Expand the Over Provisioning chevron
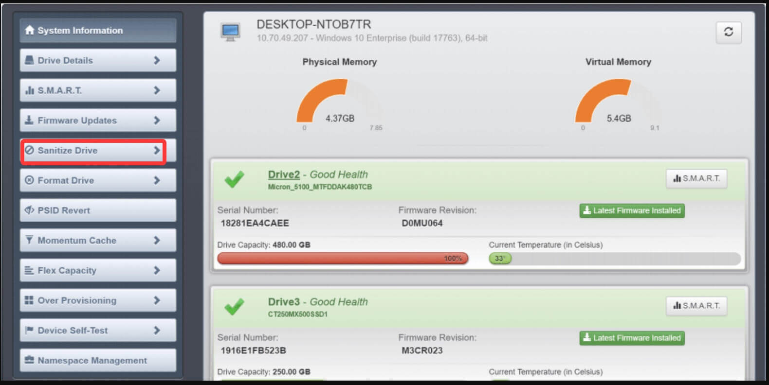The width and height of the screenshot is (769, 385). click(x=157, y=300)
